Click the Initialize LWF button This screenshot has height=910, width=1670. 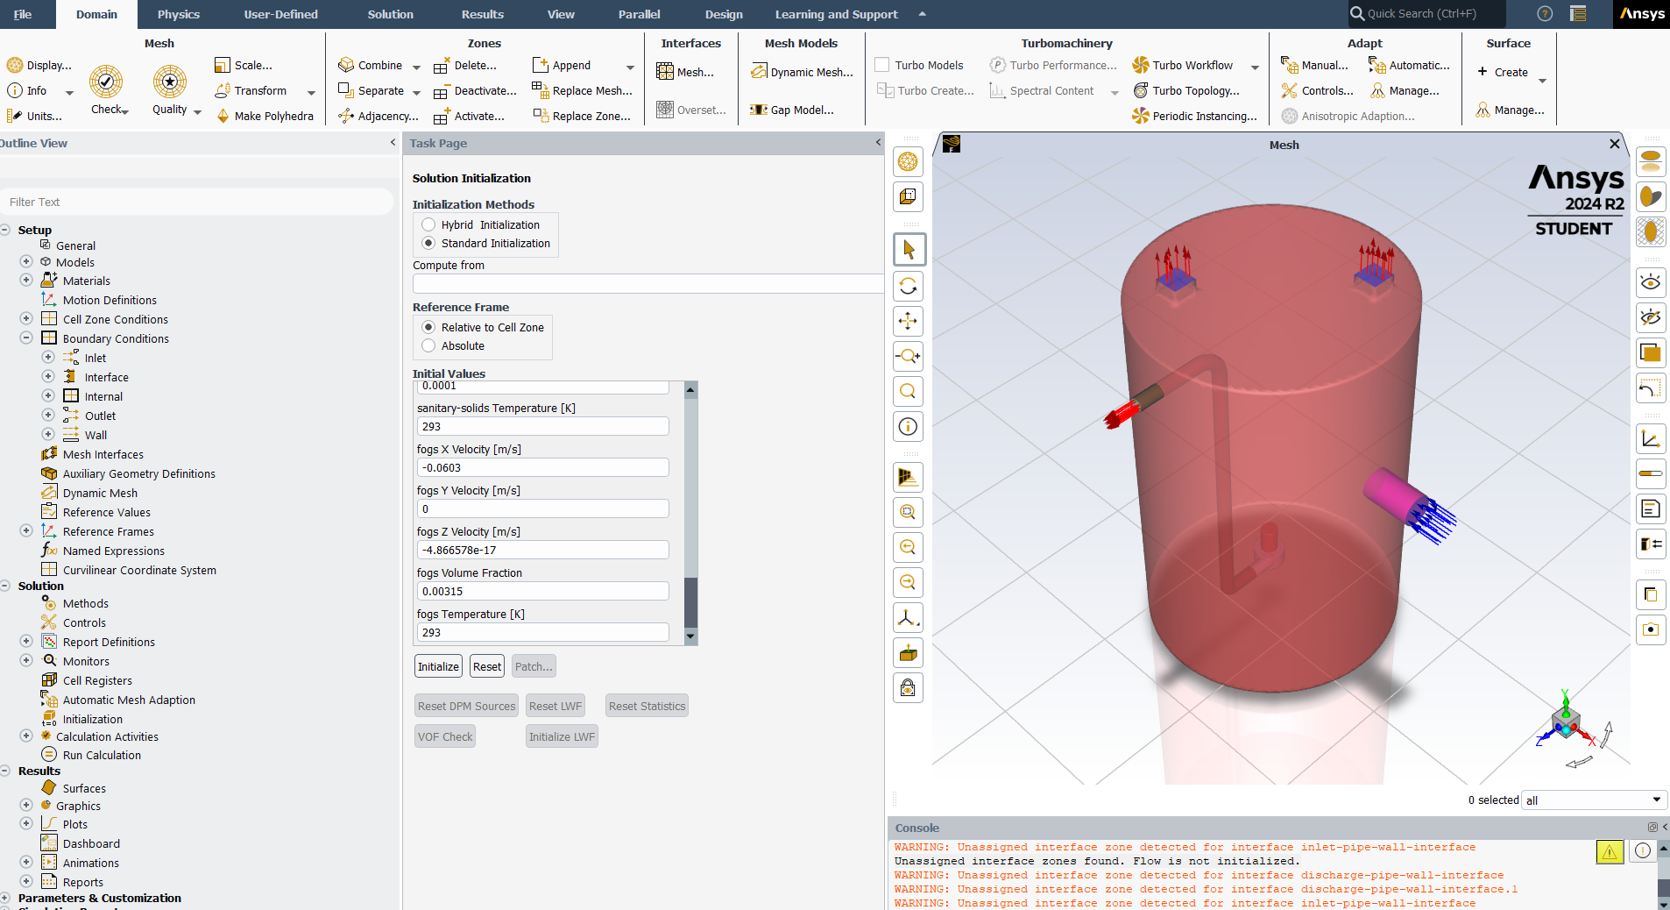(562, 736)
